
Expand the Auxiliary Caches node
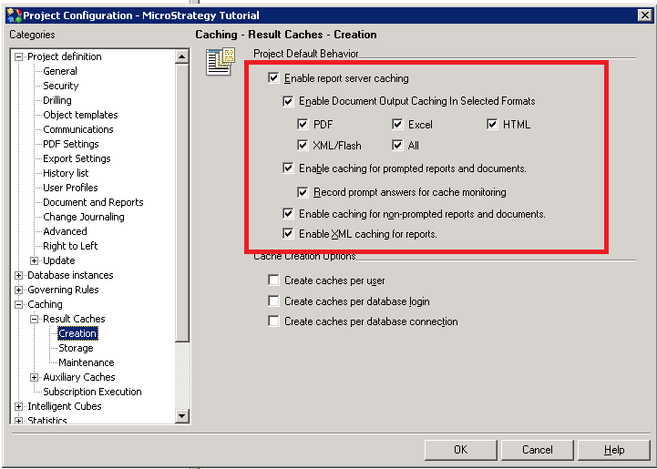click(x=35, y=377)
